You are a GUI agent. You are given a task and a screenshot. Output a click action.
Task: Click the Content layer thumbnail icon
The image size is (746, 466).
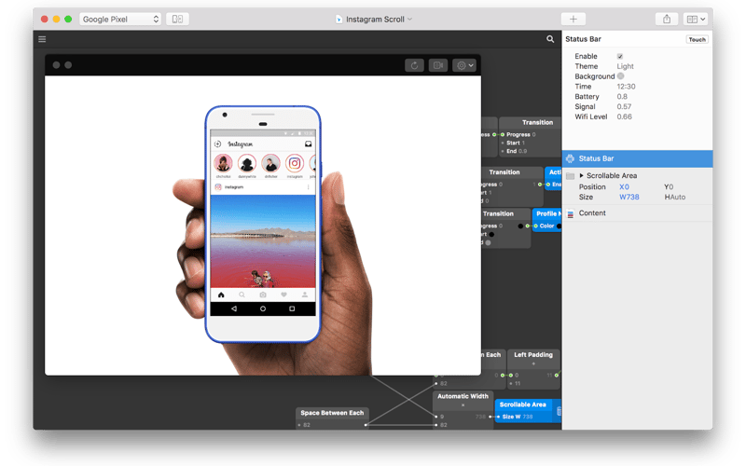click(x=571, y=213)
